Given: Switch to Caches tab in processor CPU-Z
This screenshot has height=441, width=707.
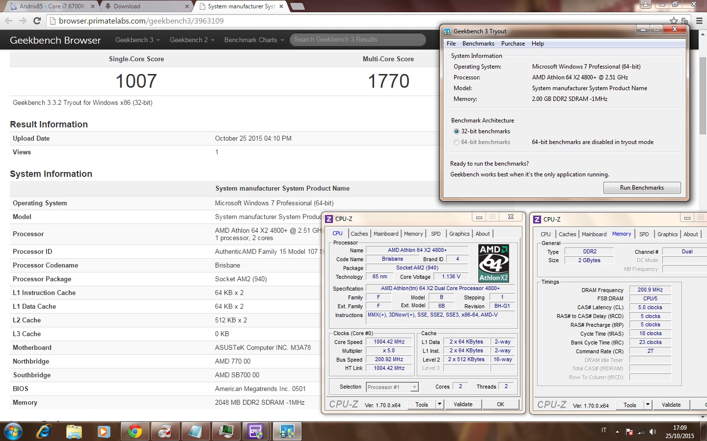Looking at the screenshot, I should (x=359, y=234).
